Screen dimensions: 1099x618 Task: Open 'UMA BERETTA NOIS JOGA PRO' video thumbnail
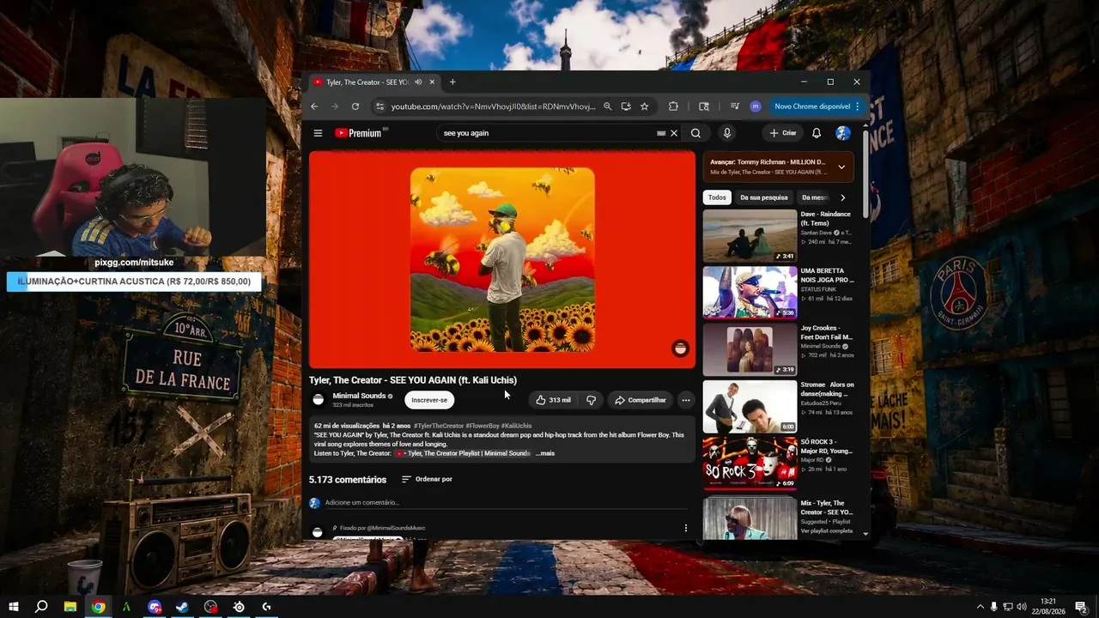click(x=750, y=293)
